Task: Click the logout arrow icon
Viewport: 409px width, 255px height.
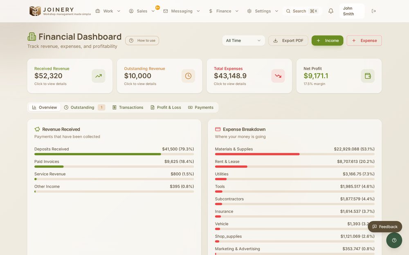Action: [373, 11]
